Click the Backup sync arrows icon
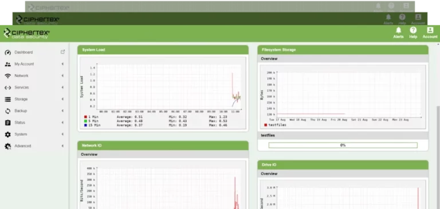440x209 pixels. pos(8,111)
